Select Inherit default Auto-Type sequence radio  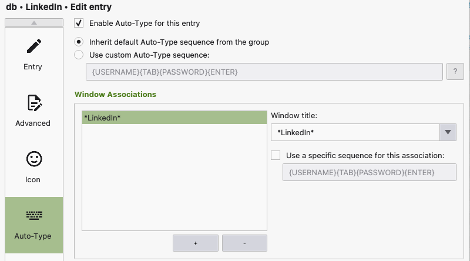coord(79,42)
